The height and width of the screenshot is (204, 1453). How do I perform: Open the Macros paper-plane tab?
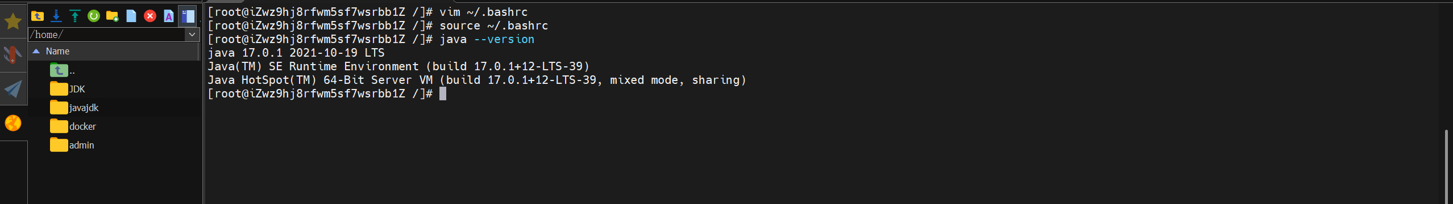pyautogui.click(x=13, y=89)
